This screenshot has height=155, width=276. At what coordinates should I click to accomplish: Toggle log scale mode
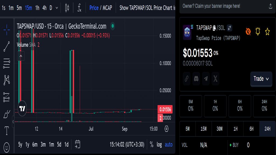pyautogui.click(x=159, y=145)
